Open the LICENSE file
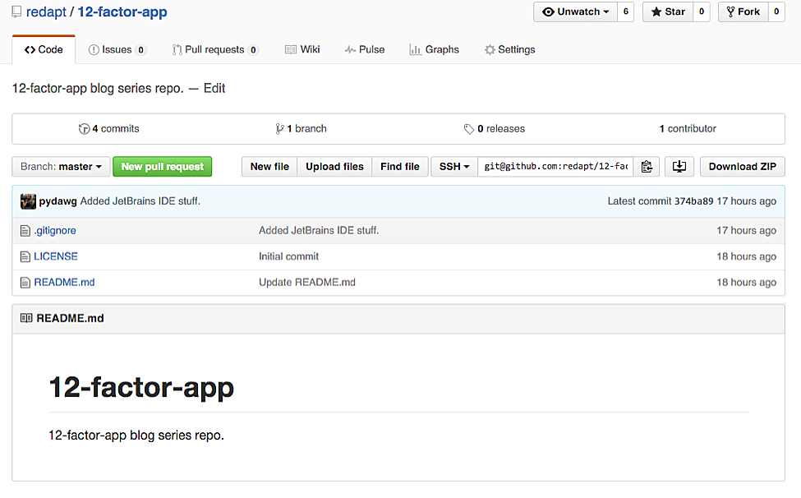 [x=56, y=256]
